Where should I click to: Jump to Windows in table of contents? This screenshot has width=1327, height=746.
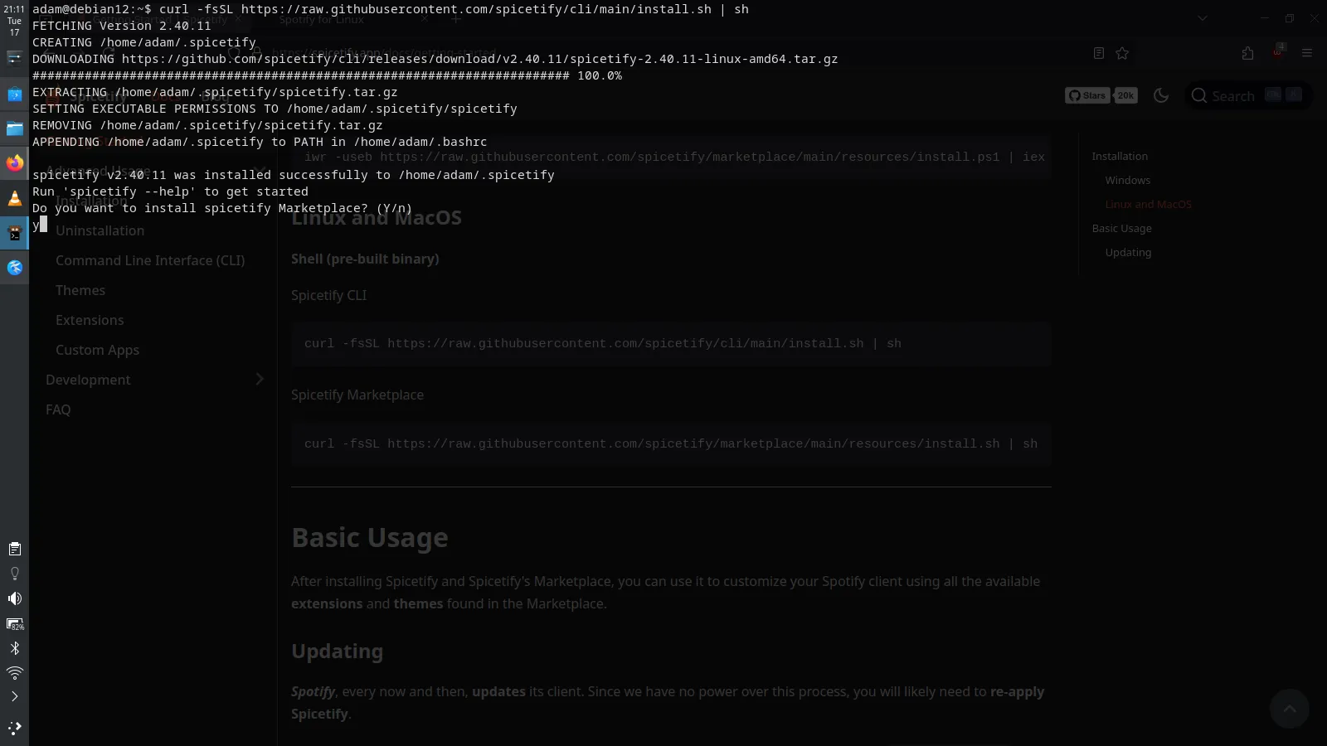coord(1127,180)
